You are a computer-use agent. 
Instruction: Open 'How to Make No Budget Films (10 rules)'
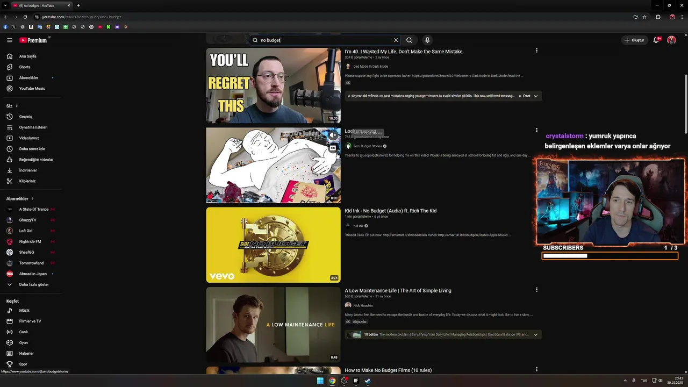tap(388, 370)
